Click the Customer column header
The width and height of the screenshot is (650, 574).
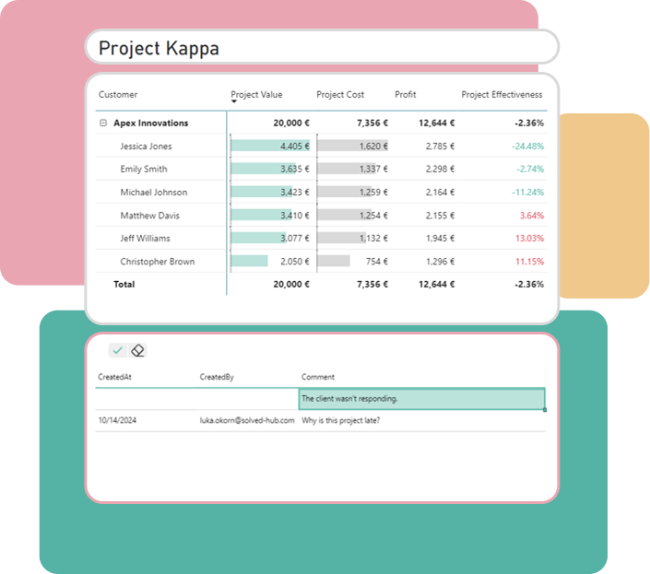point(118,94)
